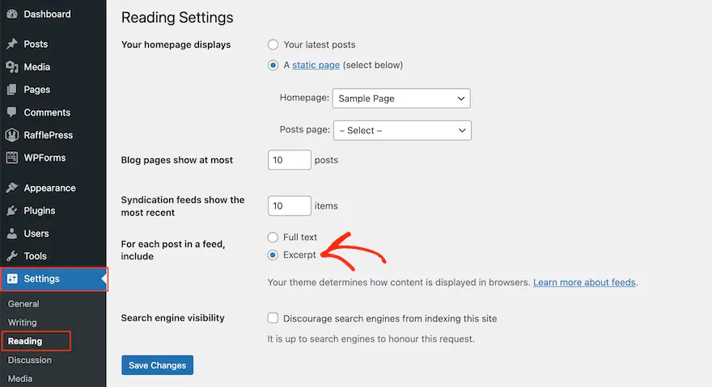Open Media settings submenu
The image size is (712, 387).
(x=20, y=378)
